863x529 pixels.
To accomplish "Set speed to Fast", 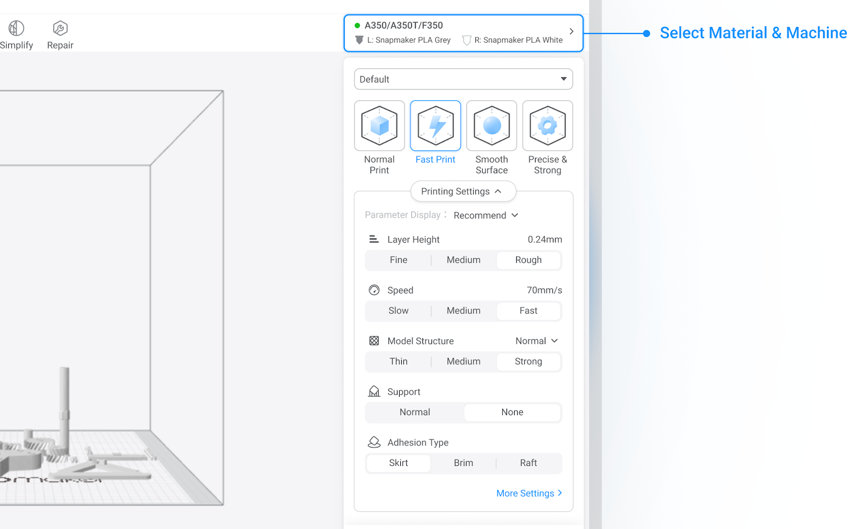I will 529,311.
